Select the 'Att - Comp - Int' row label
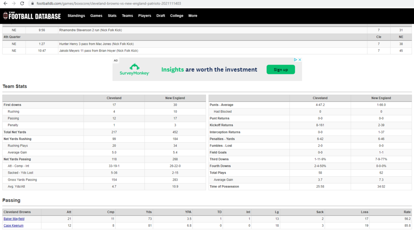Viewport: 414px width, 230px height. [19, 166]
